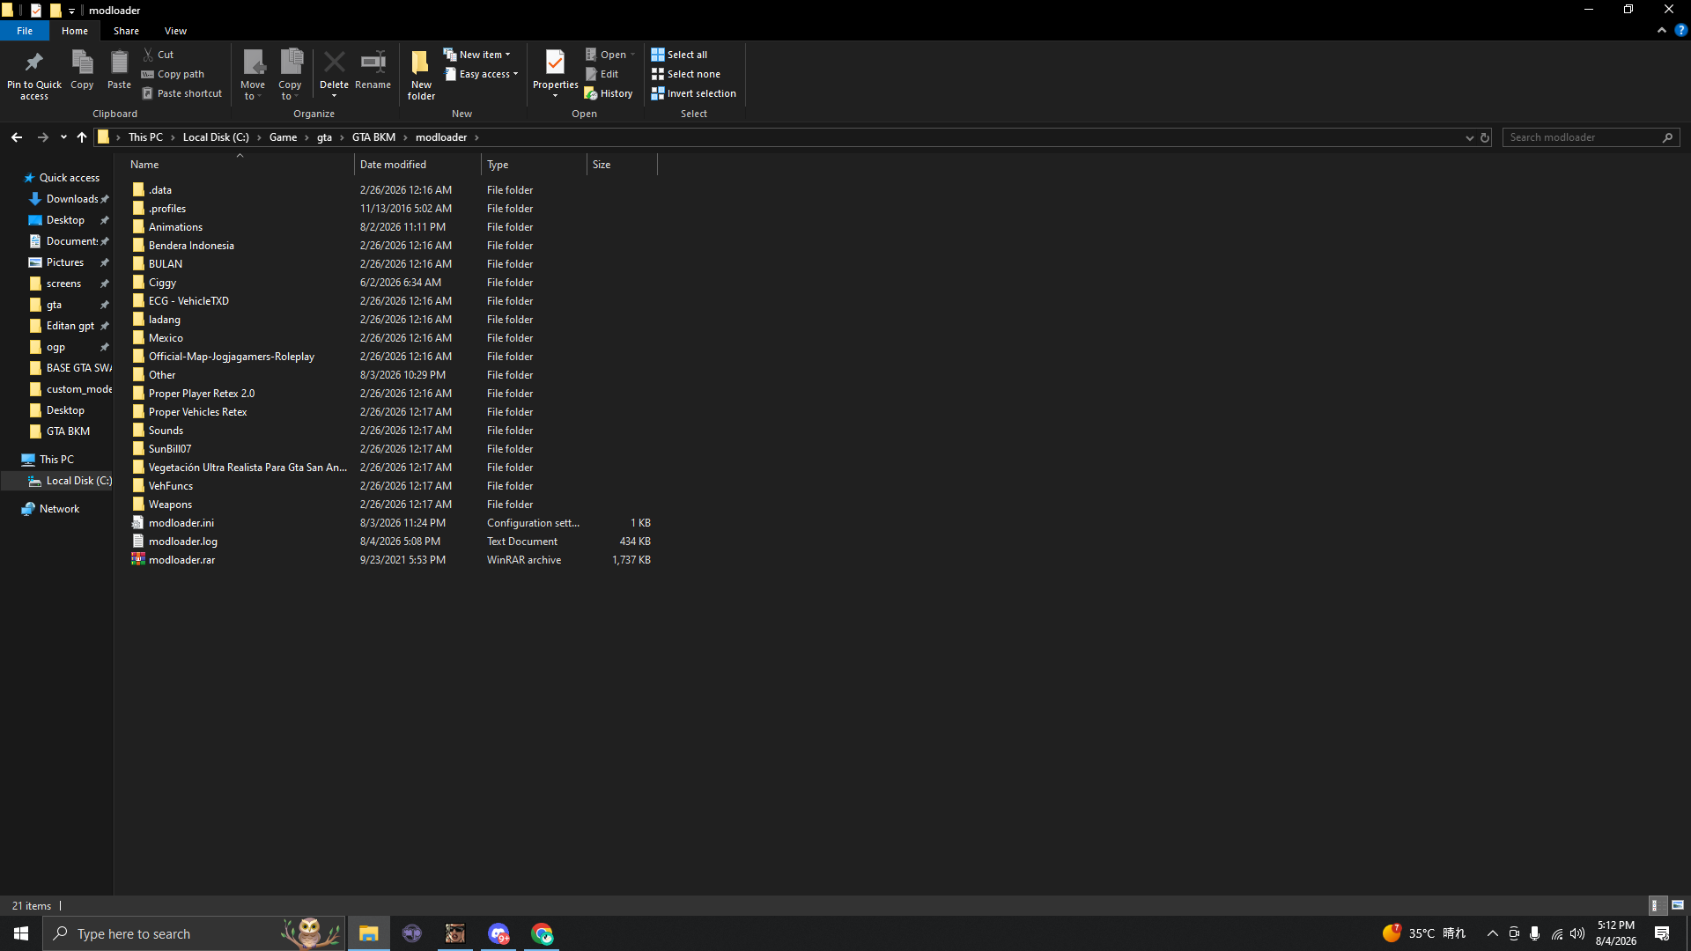Expand address bar history dropdown

1469,137
